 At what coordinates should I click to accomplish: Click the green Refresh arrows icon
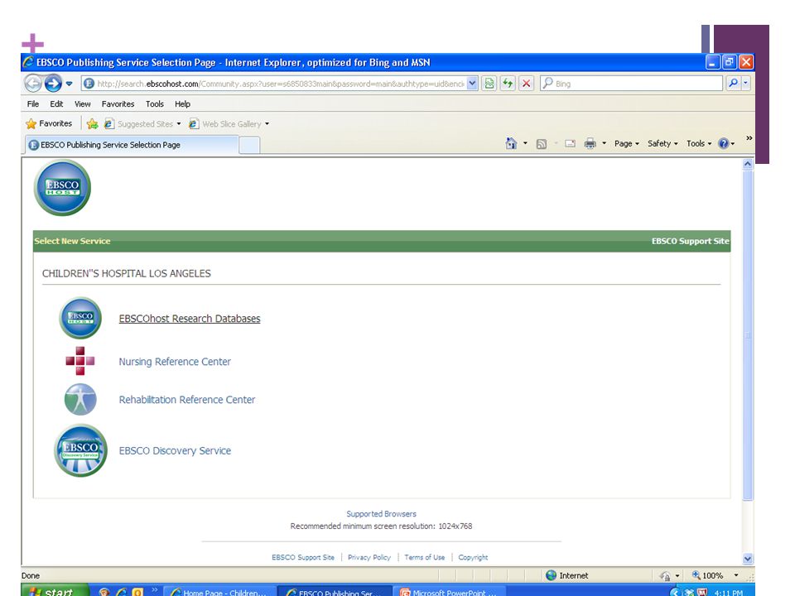(508, 84)
